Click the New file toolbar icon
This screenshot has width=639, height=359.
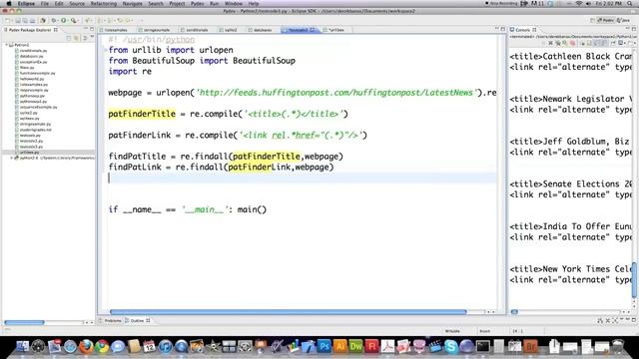[x=8, y=20]
